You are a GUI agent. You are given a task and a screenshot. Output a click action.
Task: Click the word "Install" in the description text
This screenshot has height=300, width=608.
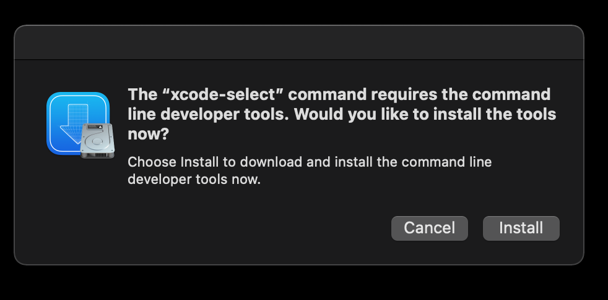(x=200, y=162)
